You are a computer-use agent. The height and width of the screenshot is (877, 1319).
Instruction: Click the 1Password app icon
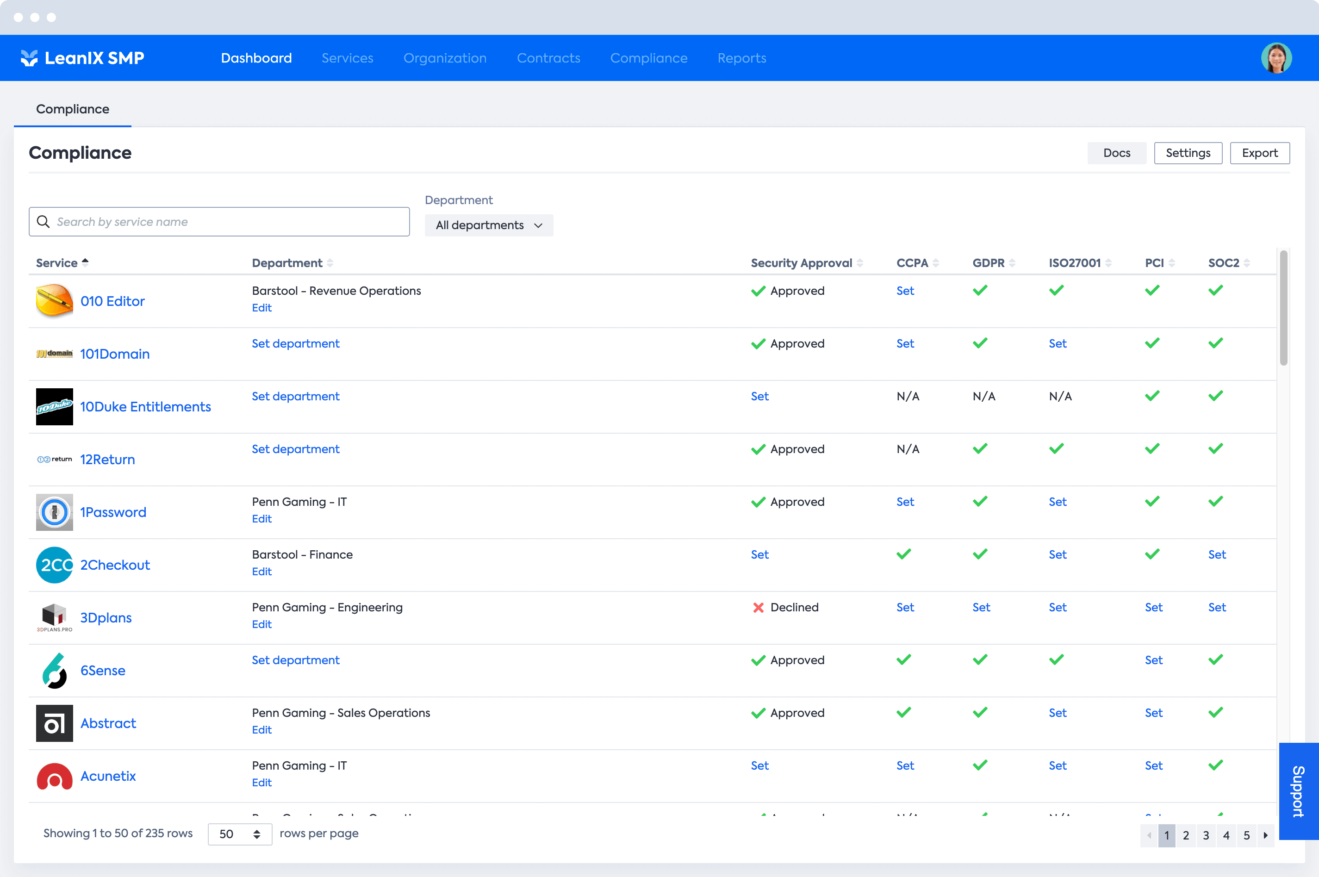click(x=54, y=512)
